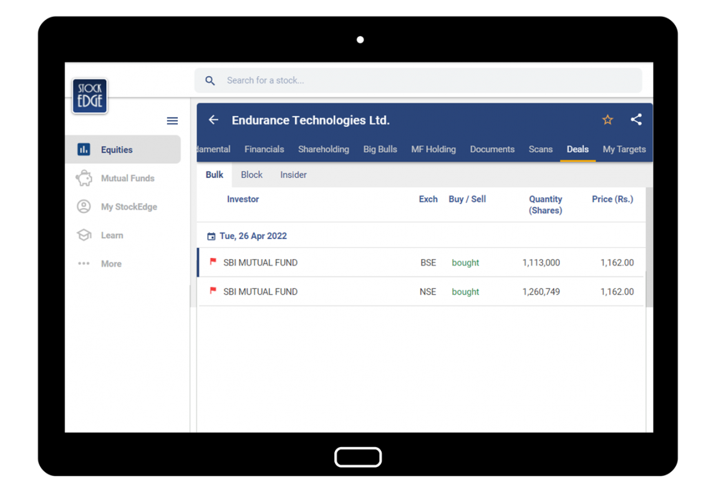
Task: Open the StockEdge hamburger menu
Action: coord(172,120)
